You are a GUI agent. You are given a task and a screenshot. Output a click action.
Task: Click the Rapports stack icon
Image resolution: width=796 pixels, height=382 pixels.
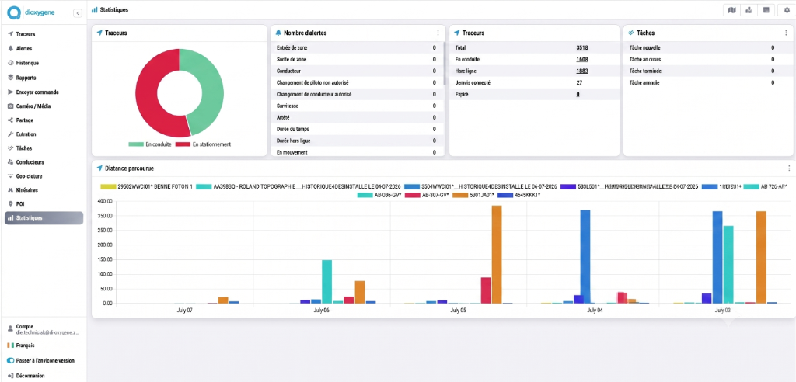(11, 78)
